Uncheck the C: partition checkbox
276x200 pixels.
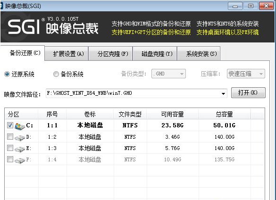[10, 125]
